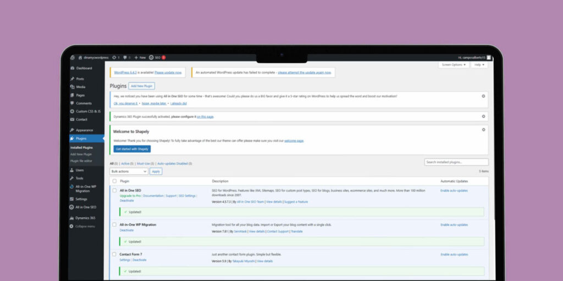Open Contact Form 7 Settings link
Screen dimensions: 563x281
point(125,260)
